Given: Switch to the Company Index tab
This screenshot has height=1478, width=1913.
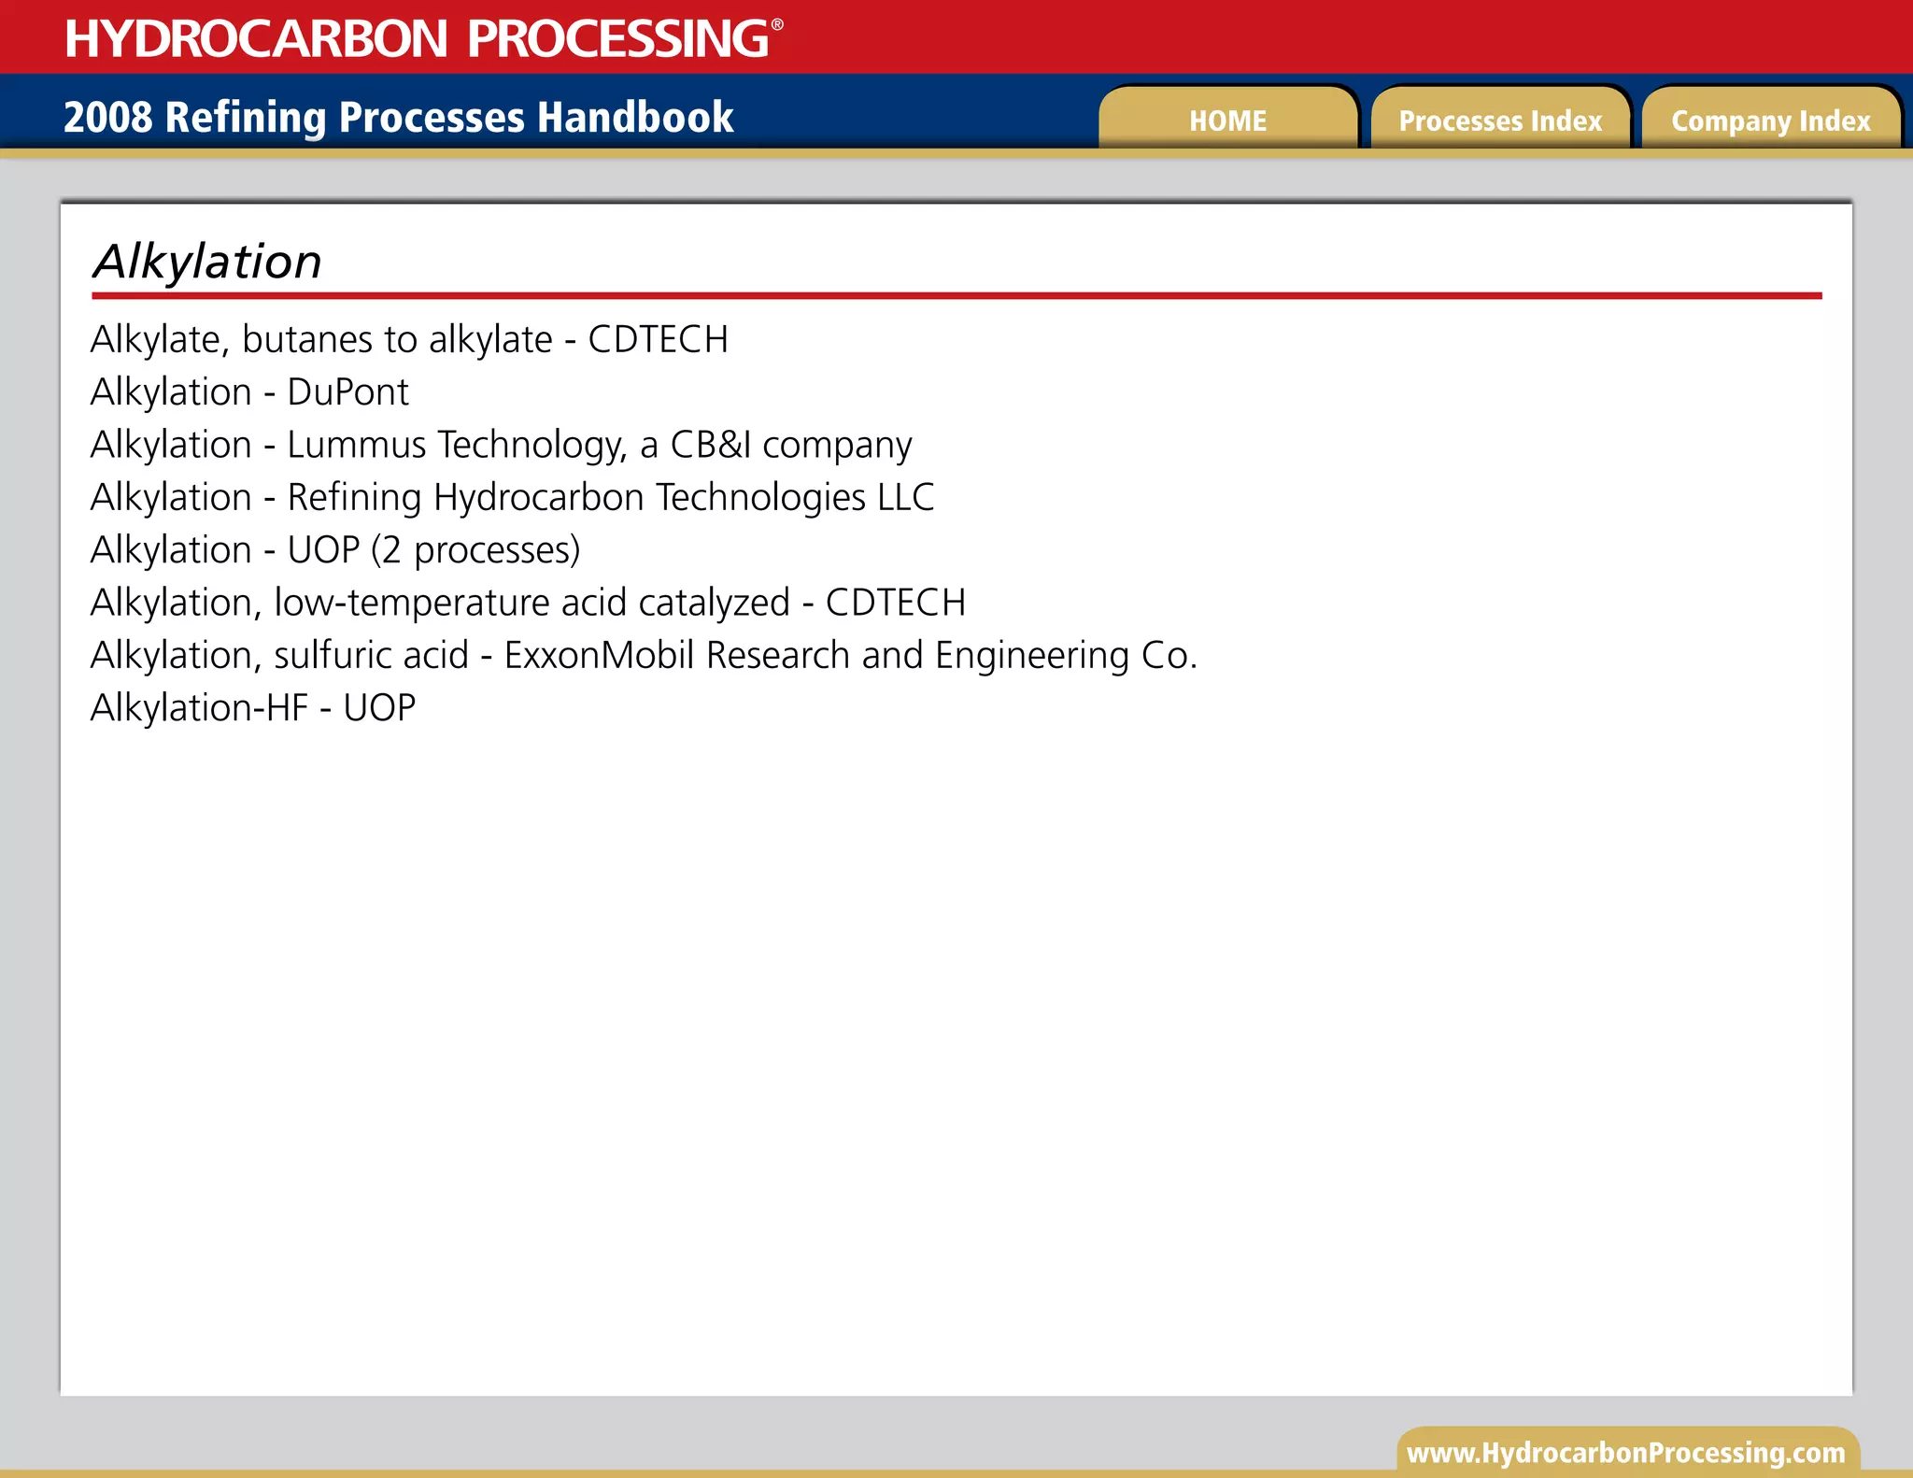Looking at the screenshot, I should [x=1771, y=119].
